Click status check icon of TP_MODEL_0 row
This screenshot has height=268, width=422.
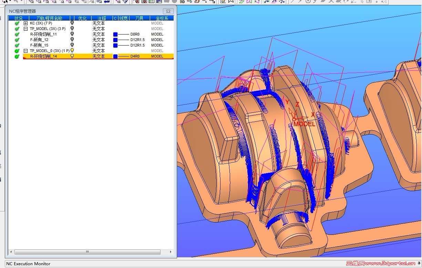17,51
